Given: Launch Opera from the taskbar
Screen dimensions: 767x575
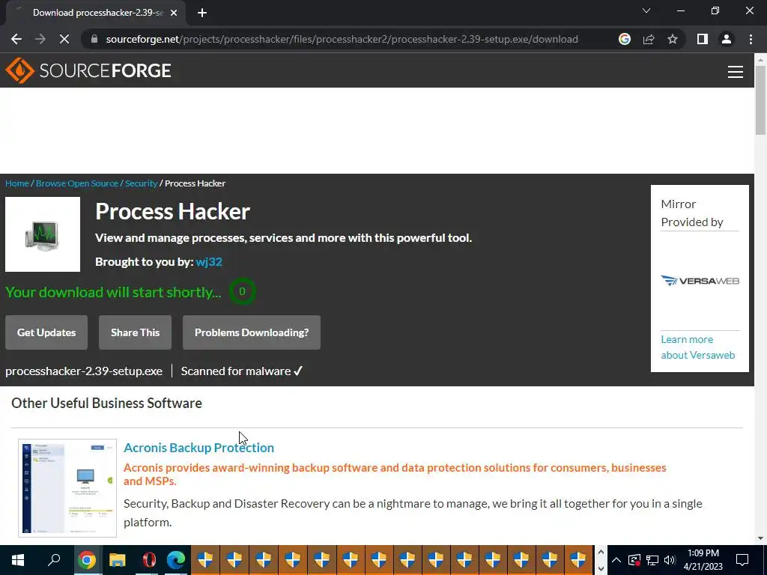Looking at the screenshot, I should click(x=149, y=560).
